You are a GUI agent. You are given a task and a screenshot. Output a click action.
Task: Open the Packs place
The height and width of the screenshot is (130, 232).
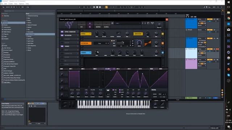click(x=5, y=46)
